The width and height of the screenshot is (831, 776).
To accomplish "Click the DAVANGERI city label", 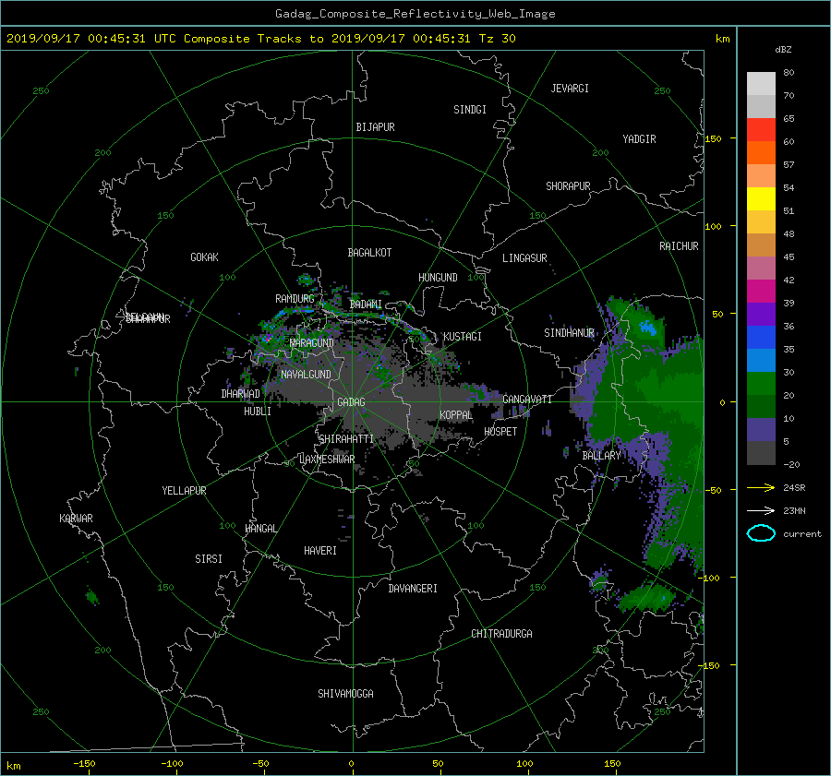I will 413,589.
